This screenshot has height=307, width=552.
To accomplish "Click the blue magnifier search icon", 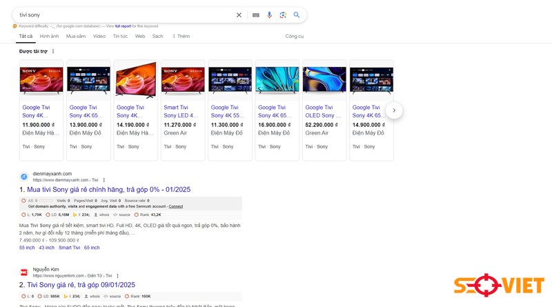I will tap(297, 14).
